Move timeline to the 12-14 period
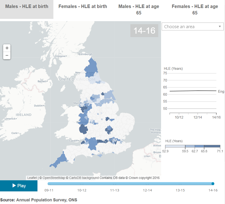 147,184
